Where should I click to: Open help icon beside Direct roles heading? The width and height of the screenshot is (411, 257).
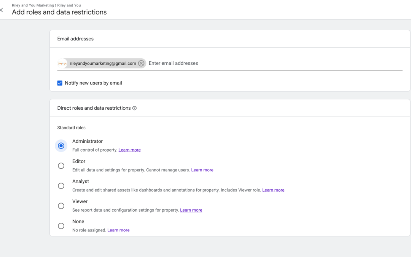134,108
